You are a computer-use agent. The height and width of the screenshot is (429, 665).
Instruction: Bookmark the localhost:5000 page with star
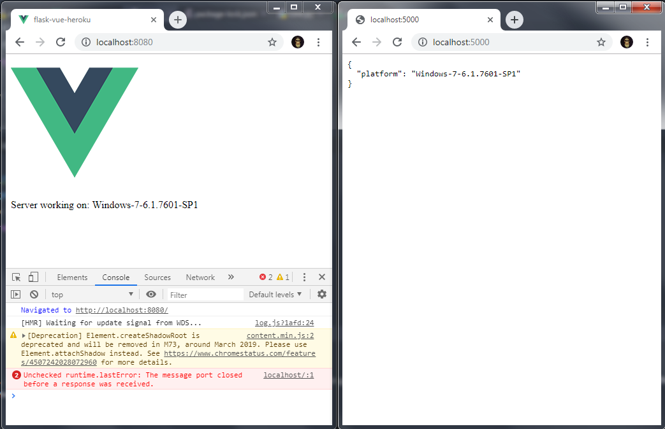point(601,42)
